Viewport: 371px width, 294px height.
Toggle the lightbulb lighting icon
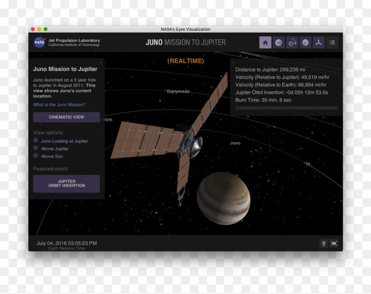[x=324, y=244]
